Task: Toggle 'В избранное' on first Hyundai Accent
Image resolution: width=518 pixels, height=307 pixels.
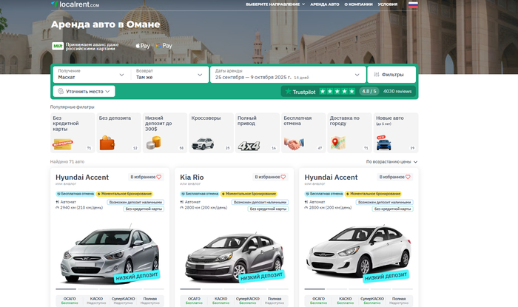Action: 158,178
